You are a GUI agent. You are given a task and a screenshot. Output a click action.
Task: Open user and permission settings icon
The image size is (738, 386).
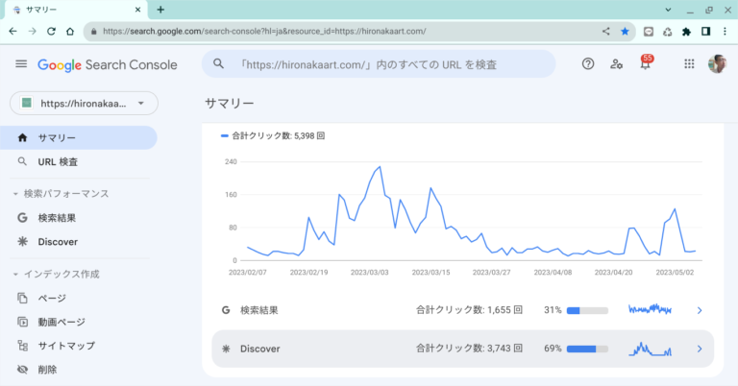(616, 64)
